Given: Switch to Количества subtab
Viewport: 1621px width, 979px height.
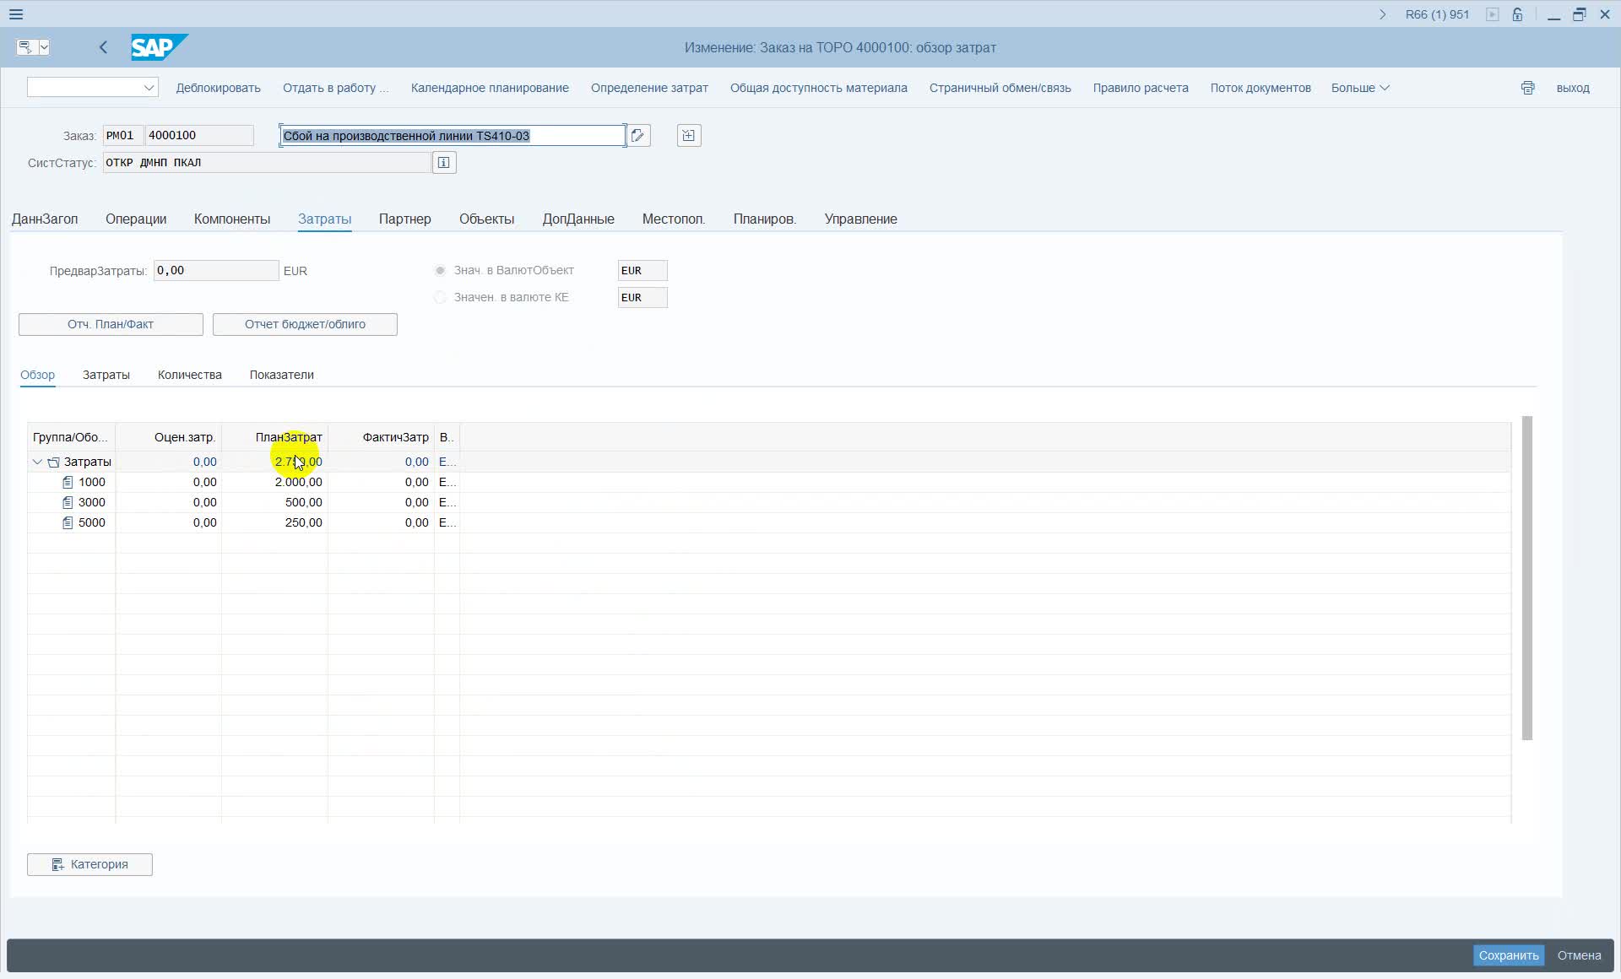Looking at the screenshot, I should (190, 376).
